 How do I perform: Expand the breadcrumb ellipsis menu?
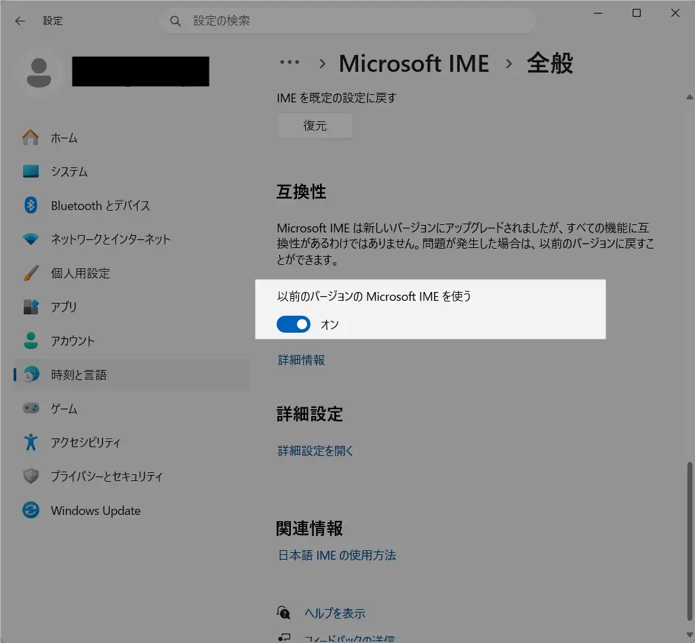290,62
